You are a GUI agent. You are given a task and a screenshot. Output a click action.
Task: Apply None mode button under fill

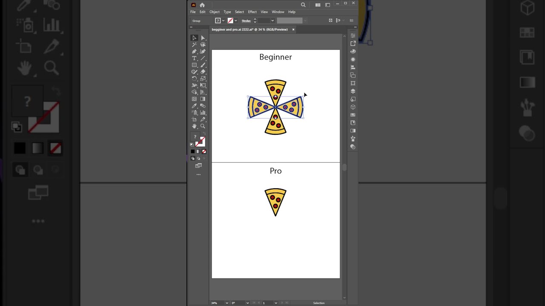[x=204, y=151]
